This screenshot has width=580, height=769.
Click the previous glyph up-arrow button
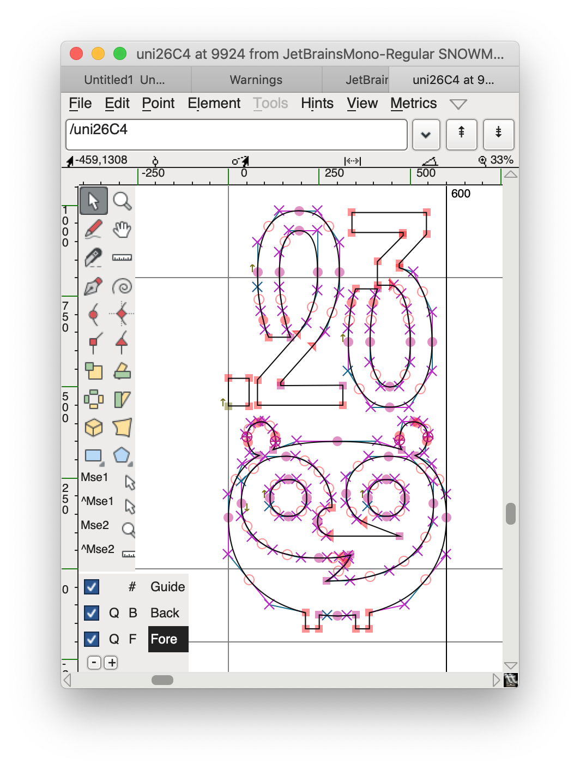(x=461, y=135)
